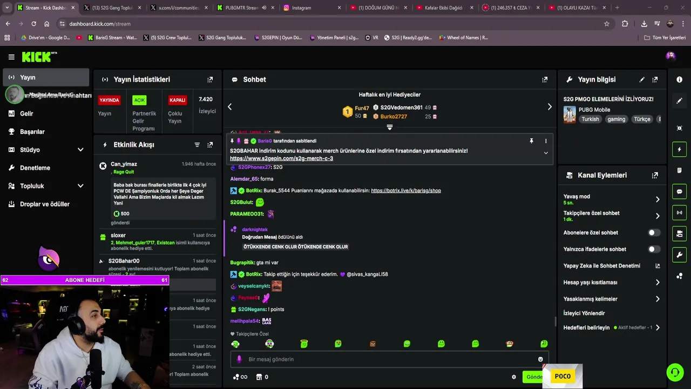Toggle the channel actions sidebar panel icon
Screen dimensions: 691x389
[x=679, y=233]
